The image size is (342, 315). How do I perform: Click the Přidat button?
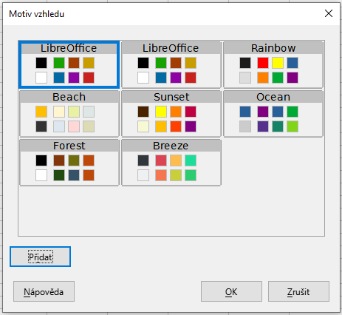(41, 257)
